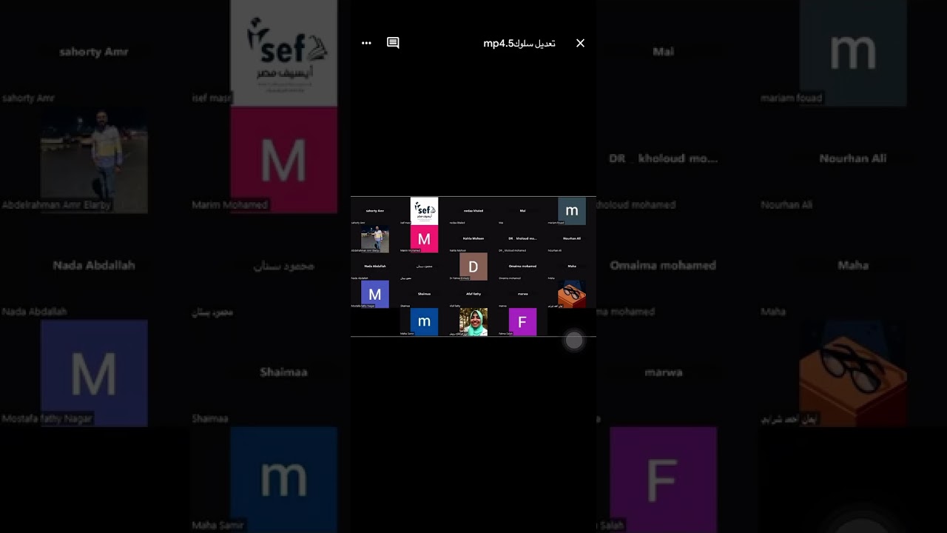Screen dimensions: 947x533
Task: Open the three-dot more options menu
Action: click(x=366, y=43)
